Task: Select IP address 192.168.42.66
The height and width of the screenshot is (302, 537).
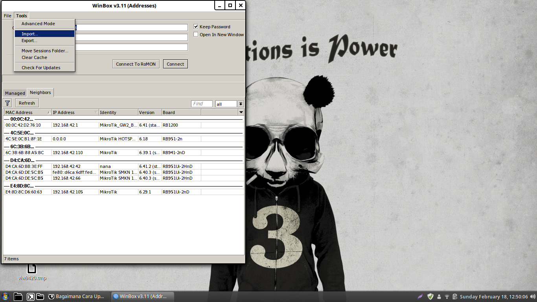Action: click(x=66, y=178)
